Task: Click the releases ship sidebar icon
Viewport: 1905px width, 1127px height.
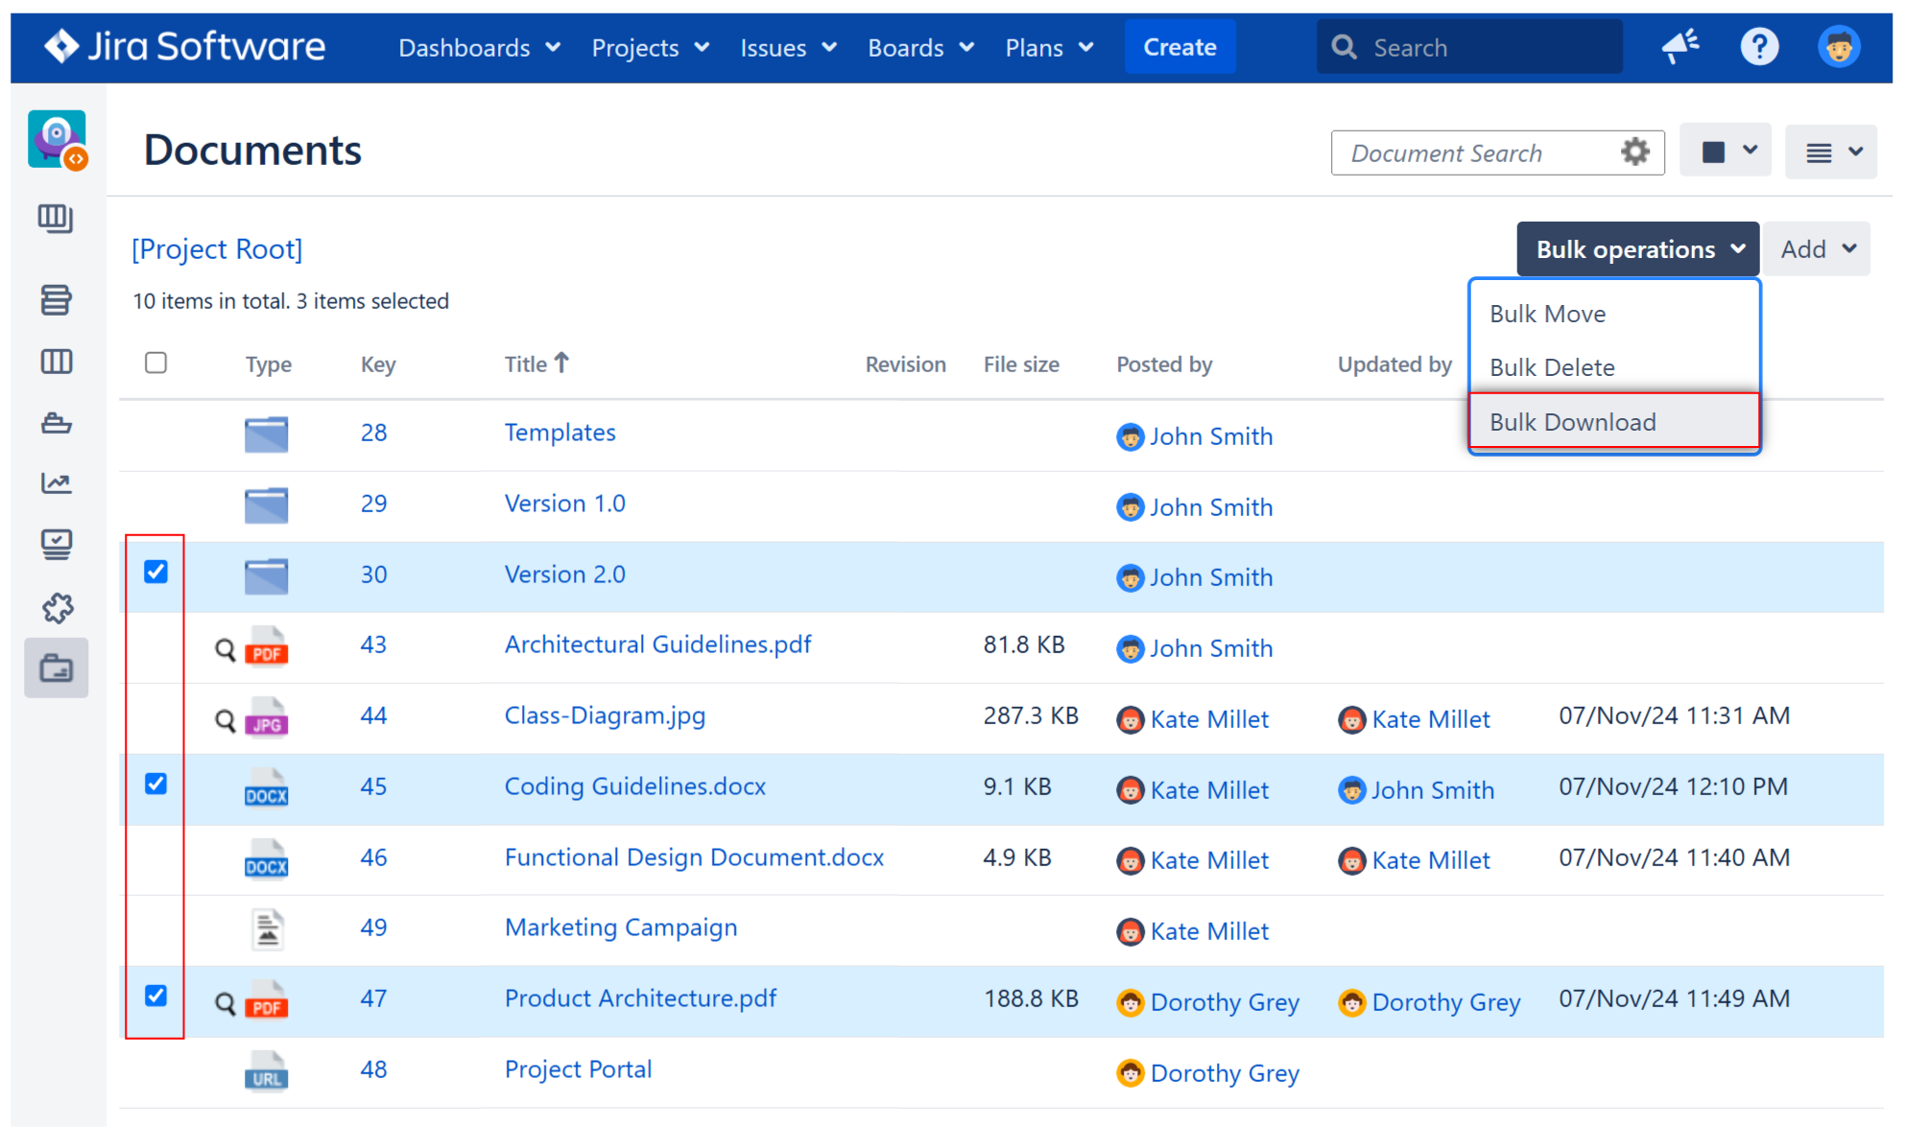Action: click(x=57, y=423)
